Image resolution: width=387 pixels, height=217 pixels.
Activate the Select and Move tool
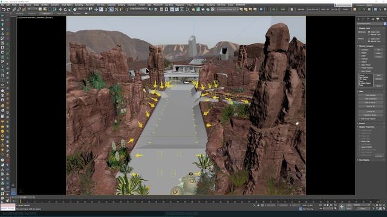coord(60,10)
